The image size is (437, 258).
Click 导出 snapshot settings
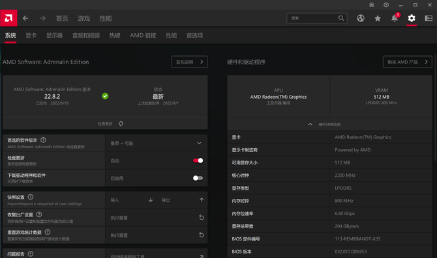point(166,200)
